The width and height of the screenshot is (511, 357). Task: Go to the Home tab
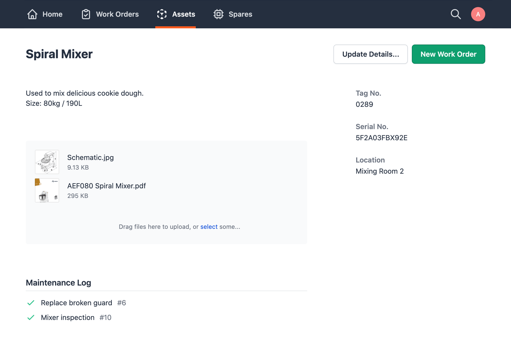point(52,14)
